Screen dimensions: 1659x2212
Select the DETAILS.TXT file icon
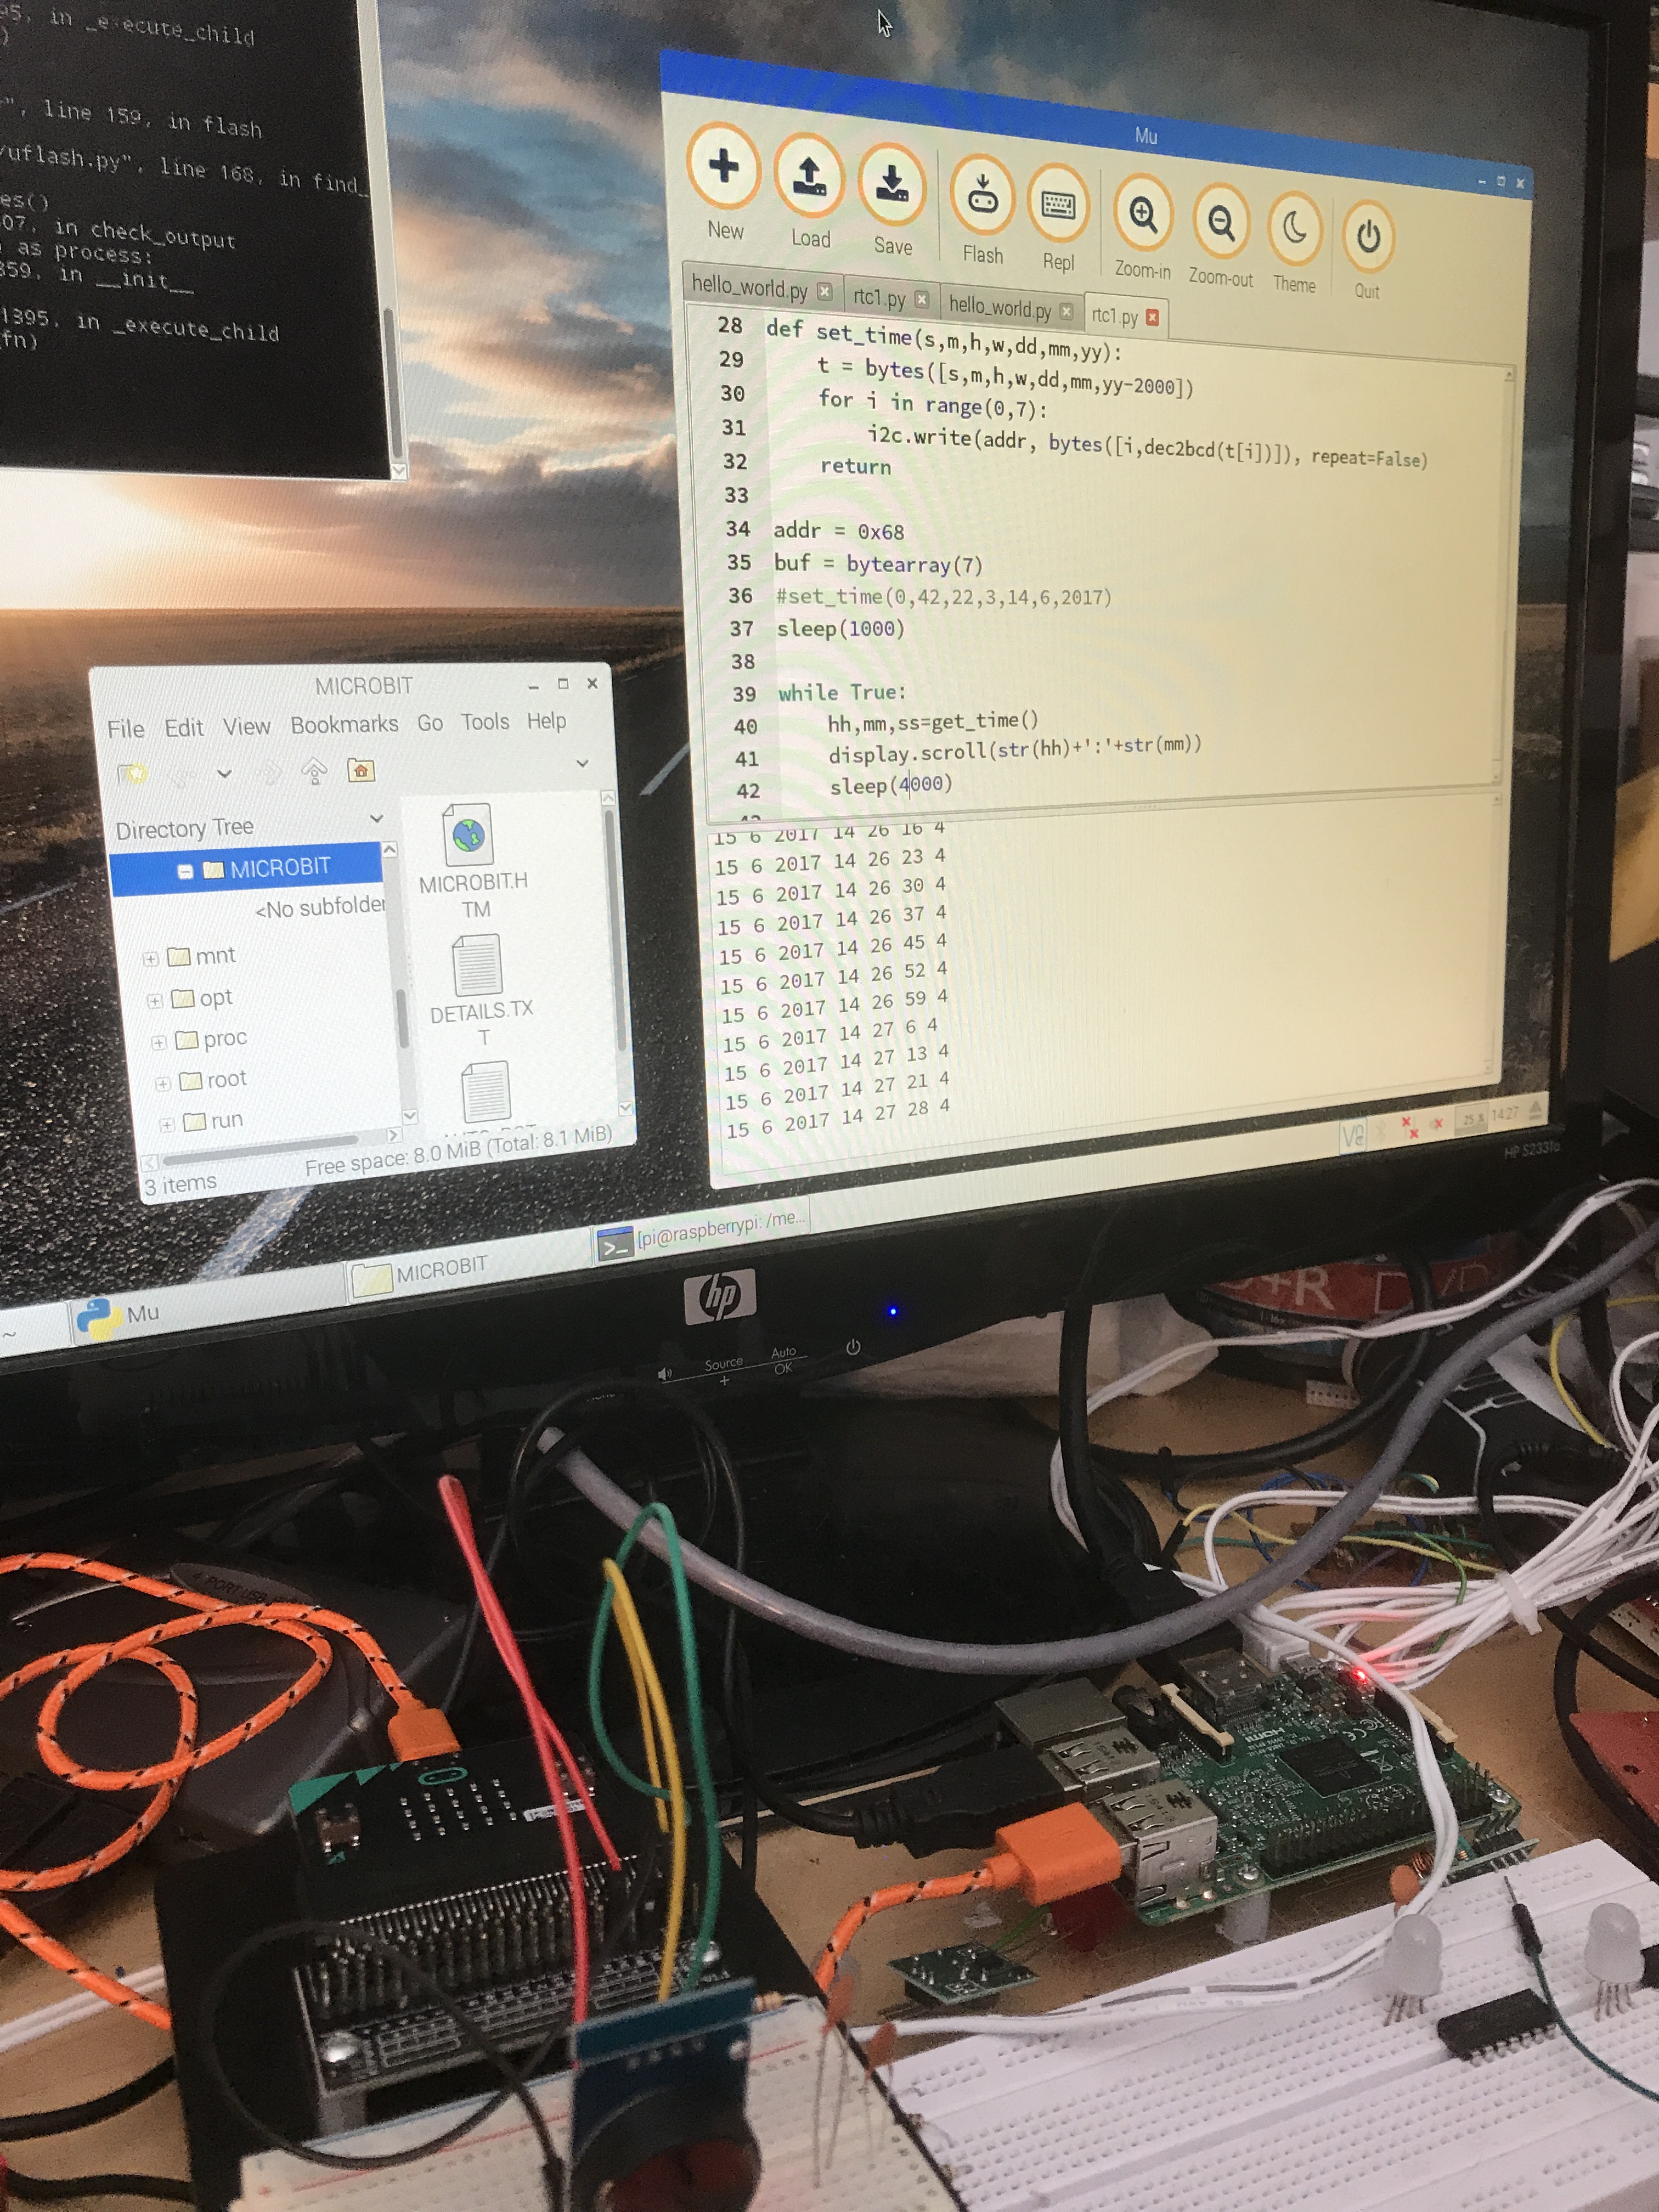pyautogui.click(x=477, y=964)
